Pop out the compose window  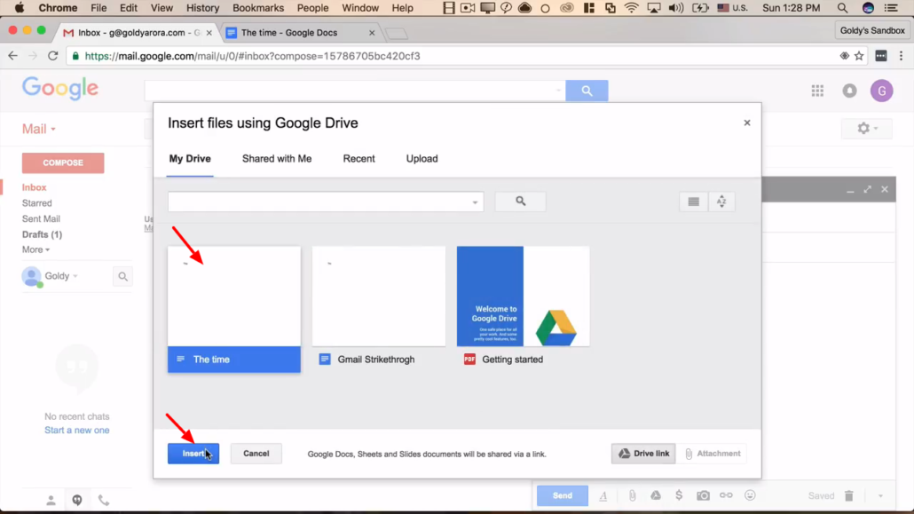click(867, 190)
